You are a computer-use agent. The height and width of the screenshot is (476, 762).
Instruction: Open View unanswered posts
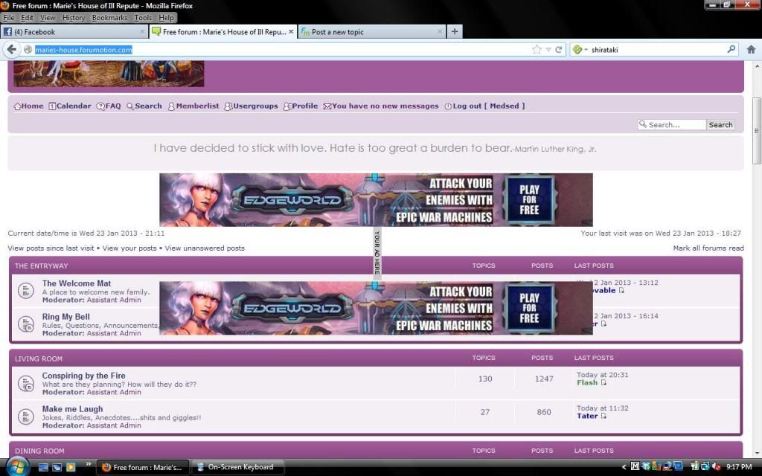[x=205, y=248]
